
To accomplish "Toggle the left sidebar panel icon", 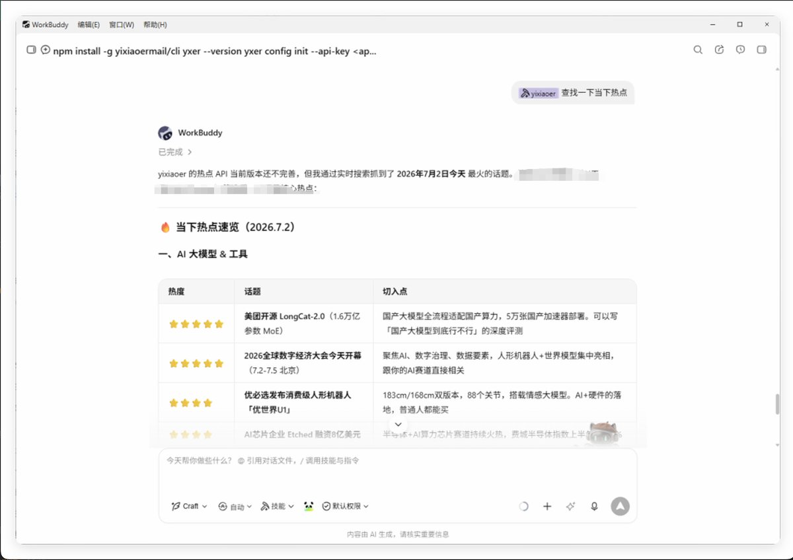I will [x=31, y=50].
